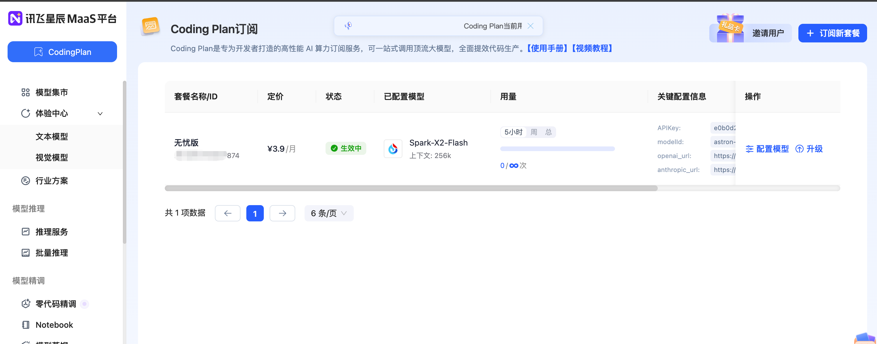Click the modelId value astron-
This screenshot has height=344, width=877.
tap(724, 142)
